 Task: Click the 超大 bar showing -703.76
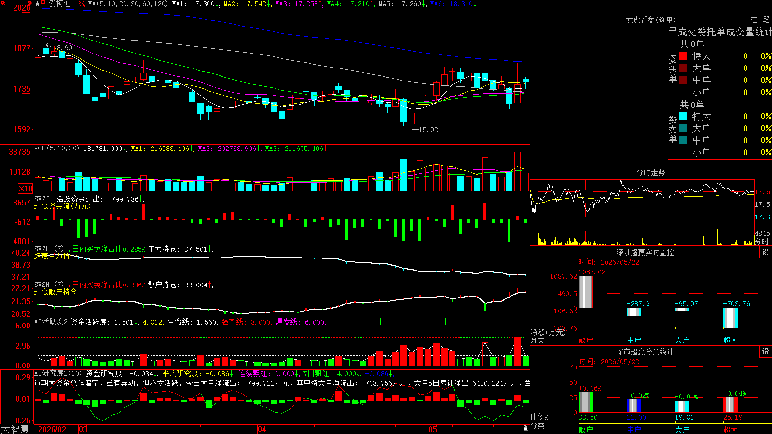click(x=731, y=318)
